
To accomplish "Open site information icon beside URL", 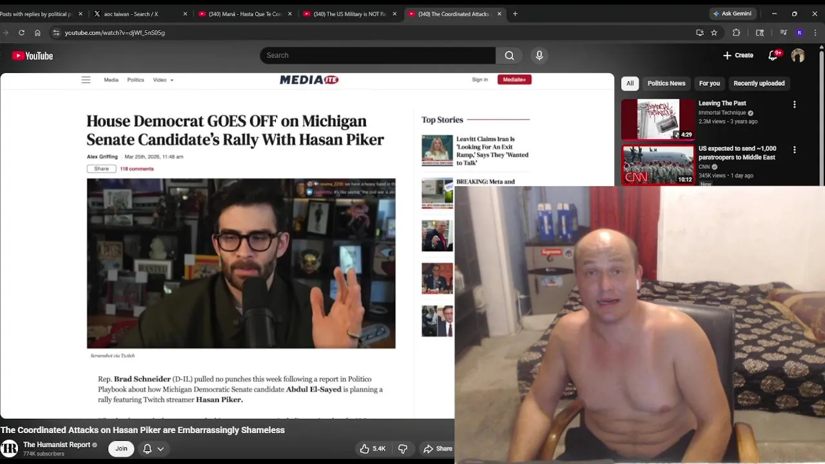I will [x=56, y=32].
